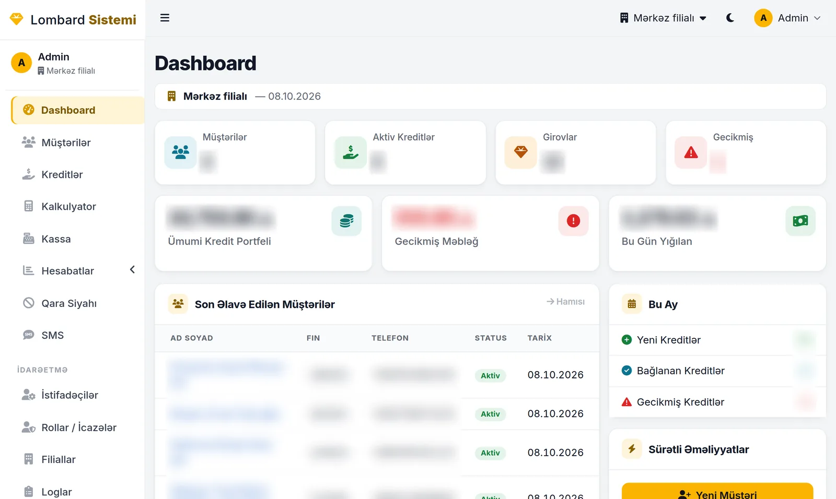Click the TELEFON column header

[390, 338]
